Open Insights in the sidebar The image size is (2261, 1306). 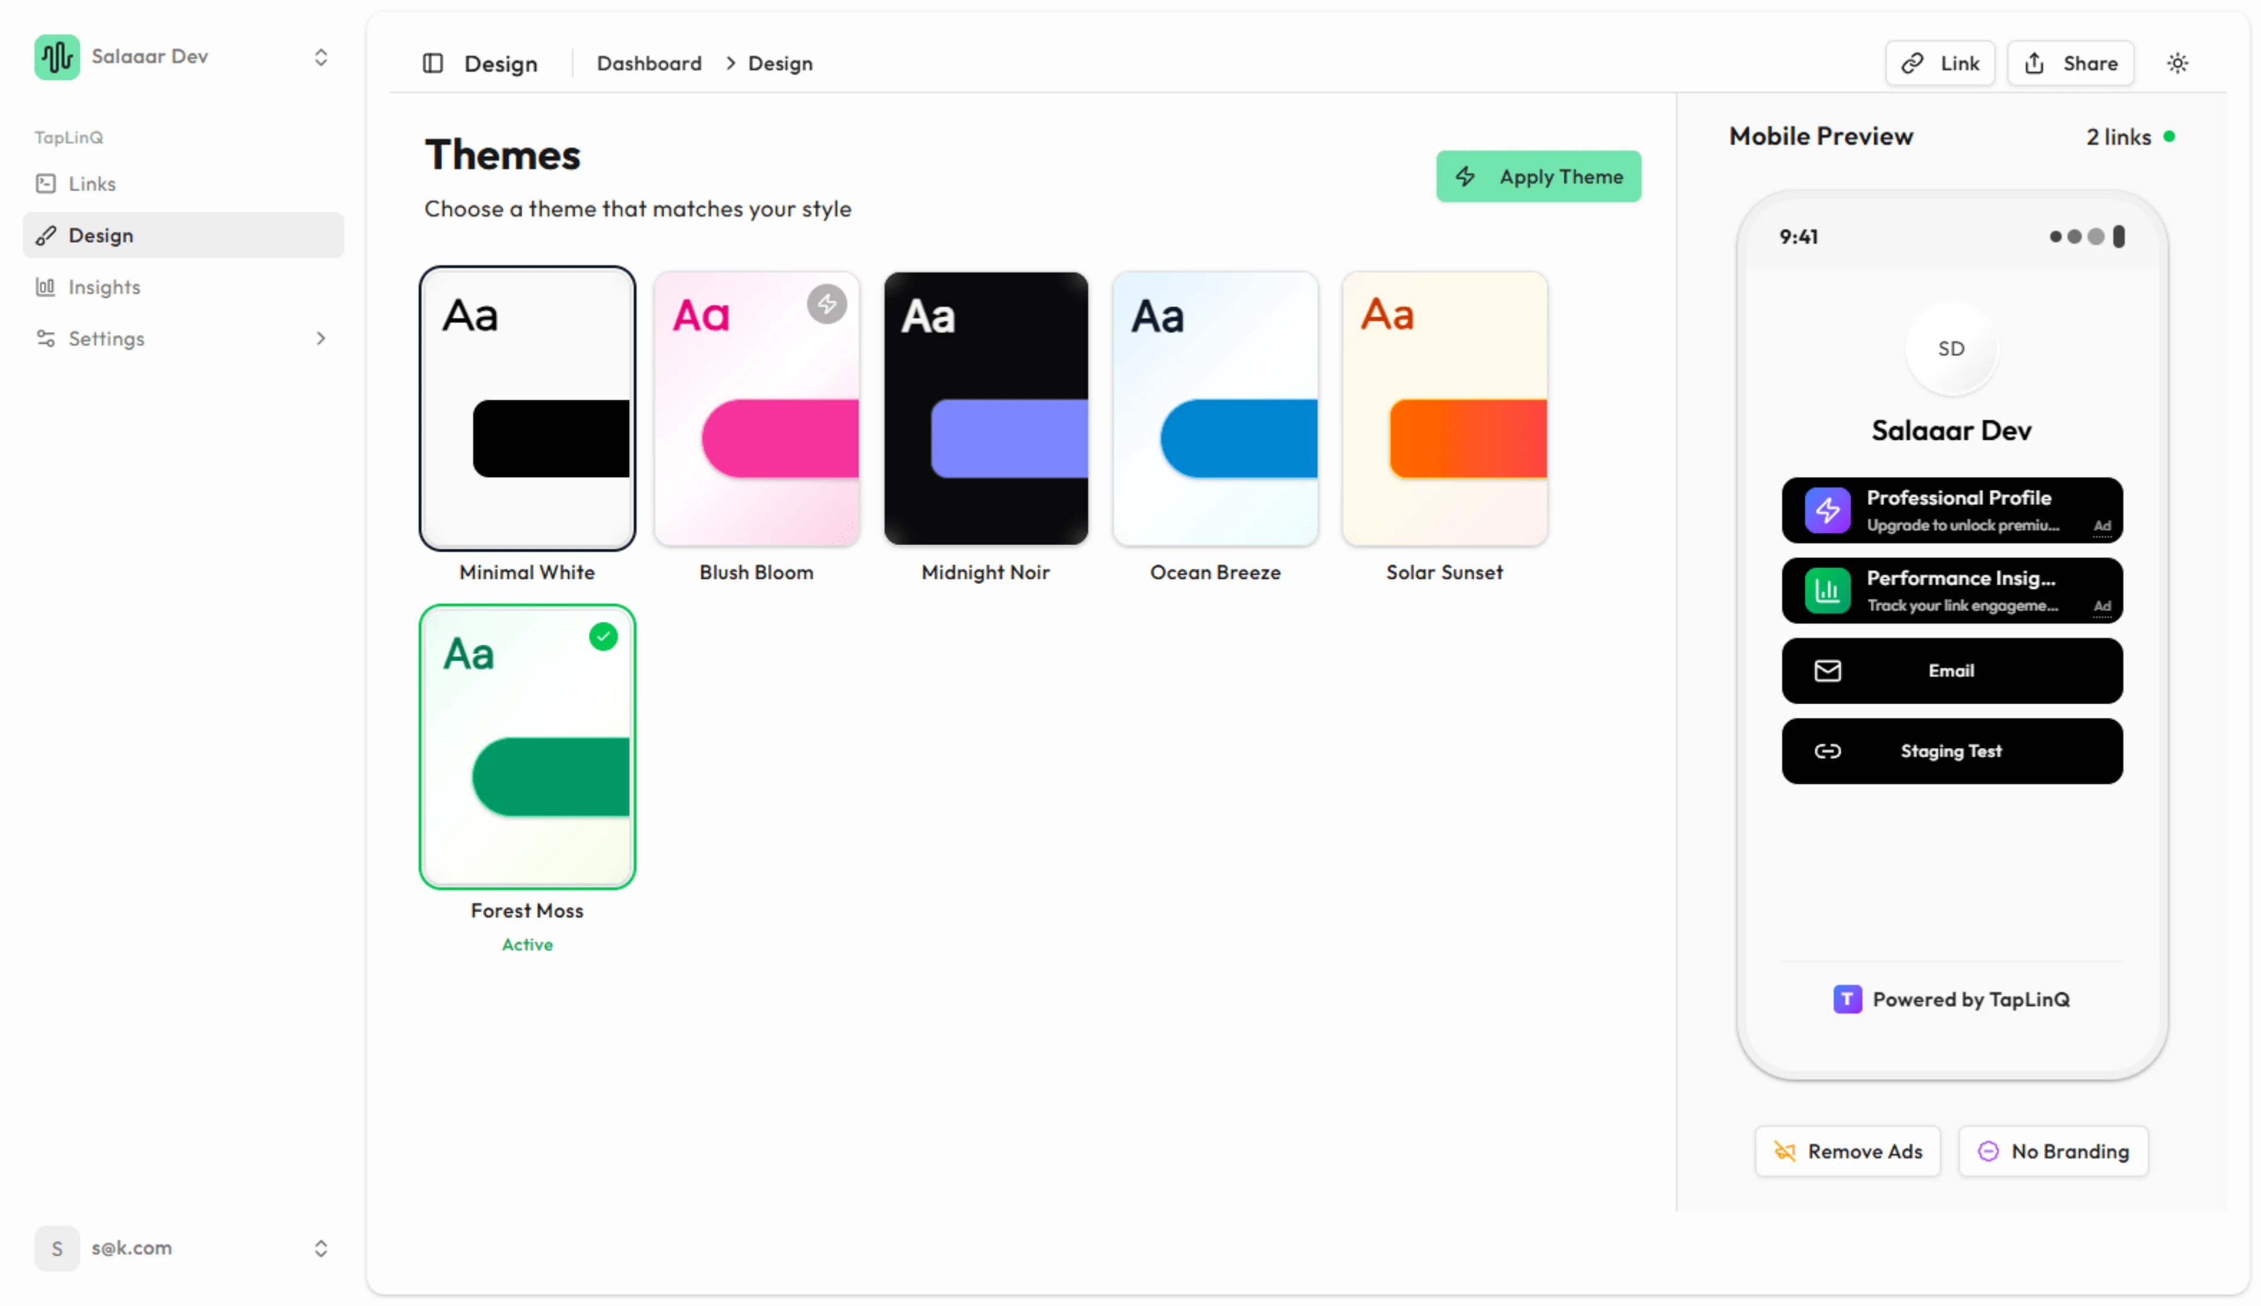pyautogui.click(x=104, y=287)
